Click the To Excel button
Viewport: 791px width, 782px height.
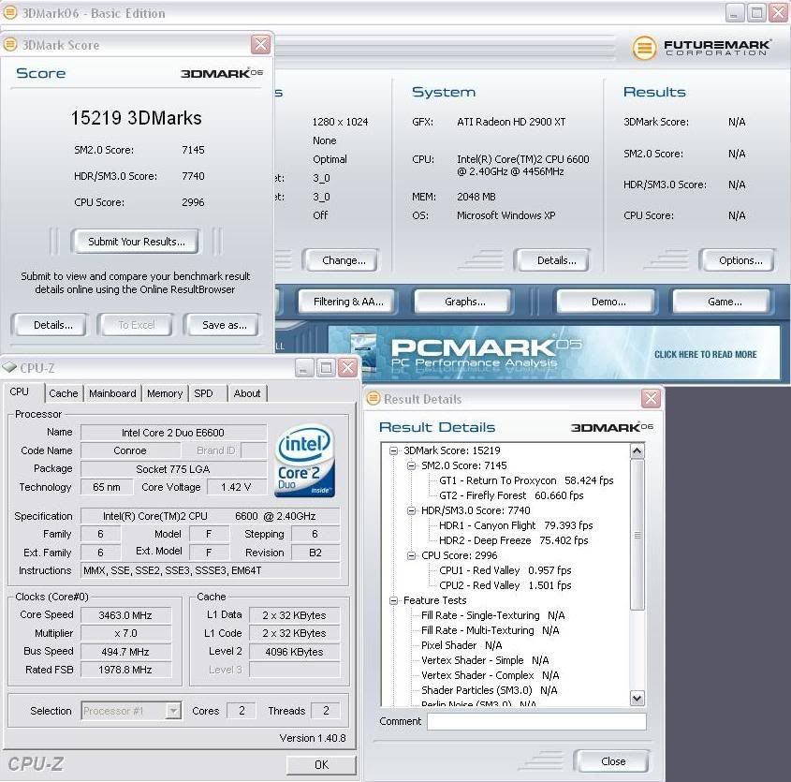tap(137, 325)
